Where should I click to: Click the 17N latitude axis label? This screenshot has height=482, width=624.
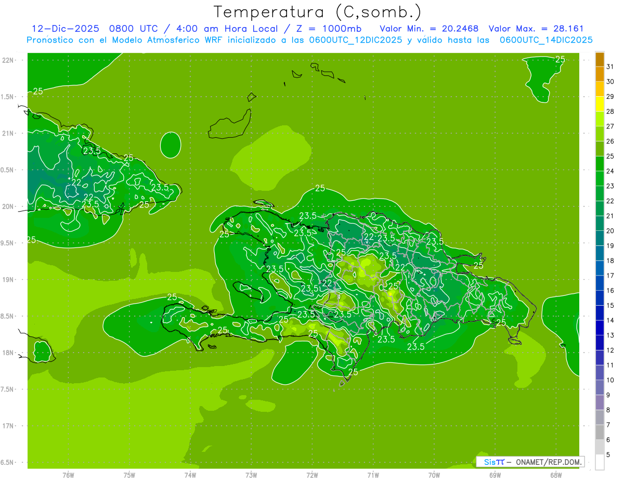pyautogui.click(x=8, y=426)
